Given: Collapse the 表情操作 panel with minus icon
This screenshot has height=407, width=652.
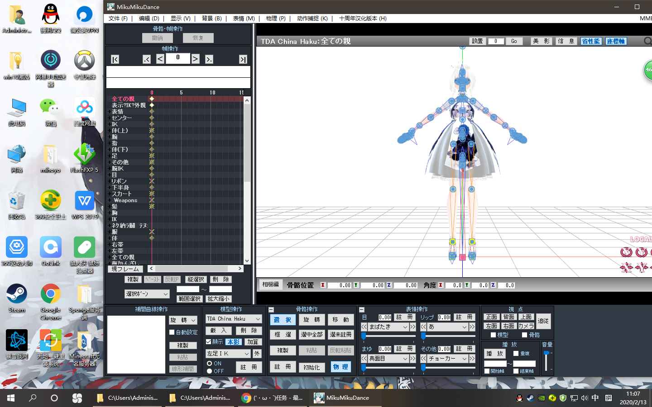Looking at the screenshot, I should [362, 310].
